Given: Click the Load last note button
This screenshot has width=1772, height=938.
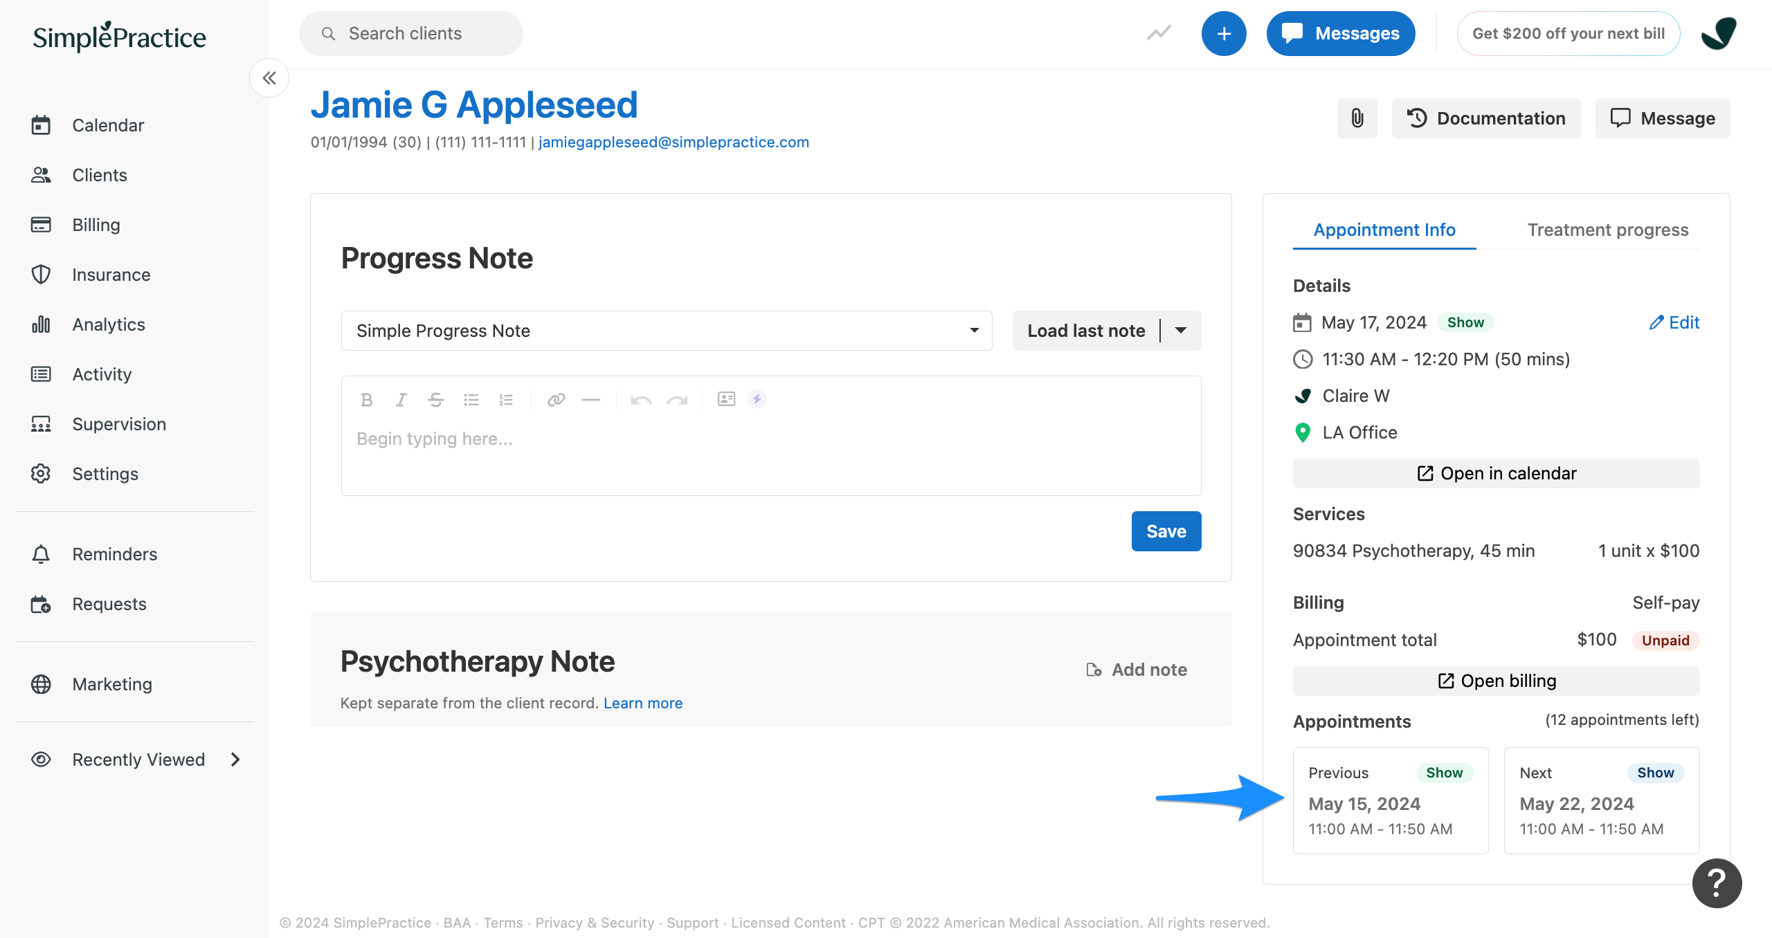Looking at the screenshot, I should [x=1086, y=331].
